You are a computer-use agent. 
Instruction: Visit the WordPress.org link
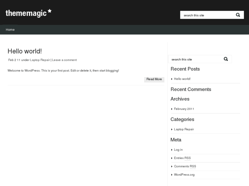pos(184,175)
